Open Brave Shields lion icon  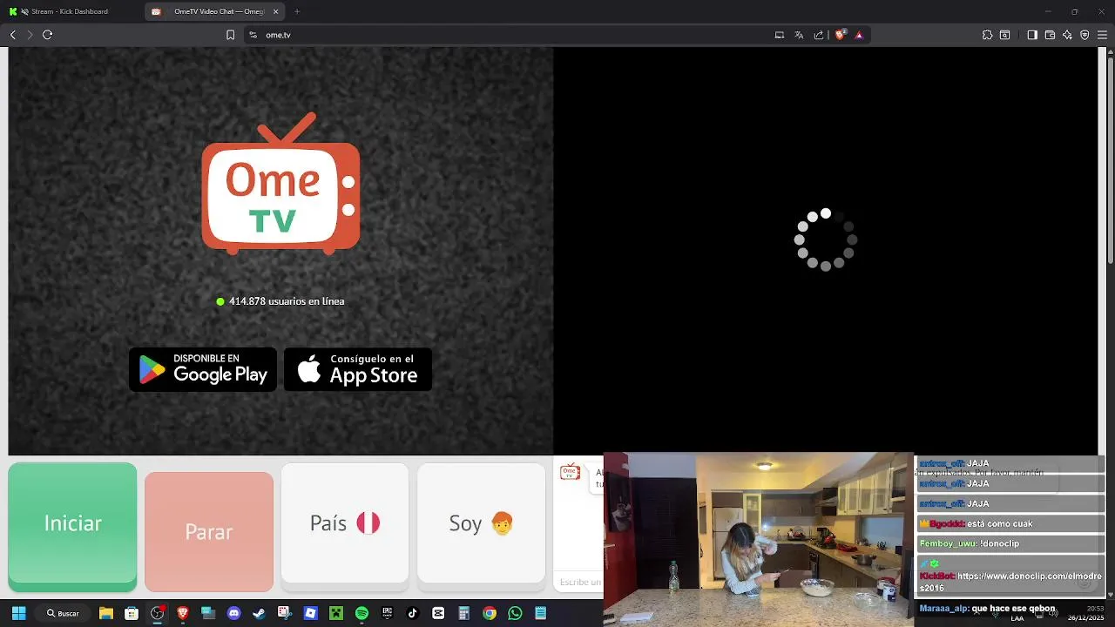tap(841, 35)
